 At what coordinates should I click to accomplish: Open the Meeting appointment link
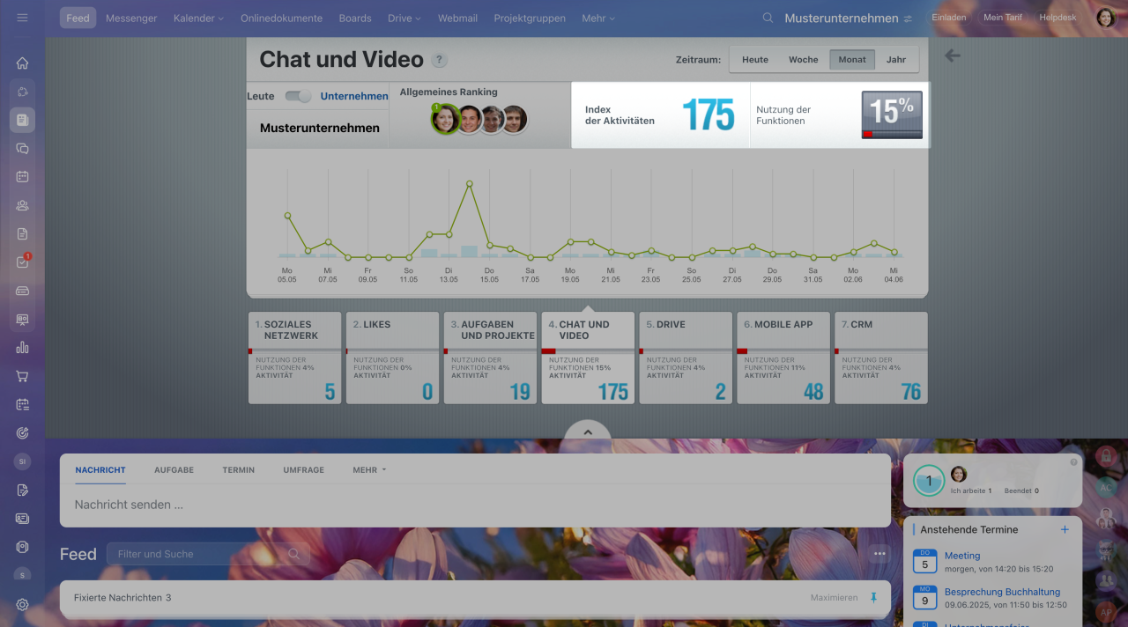(x=962, y=556)
